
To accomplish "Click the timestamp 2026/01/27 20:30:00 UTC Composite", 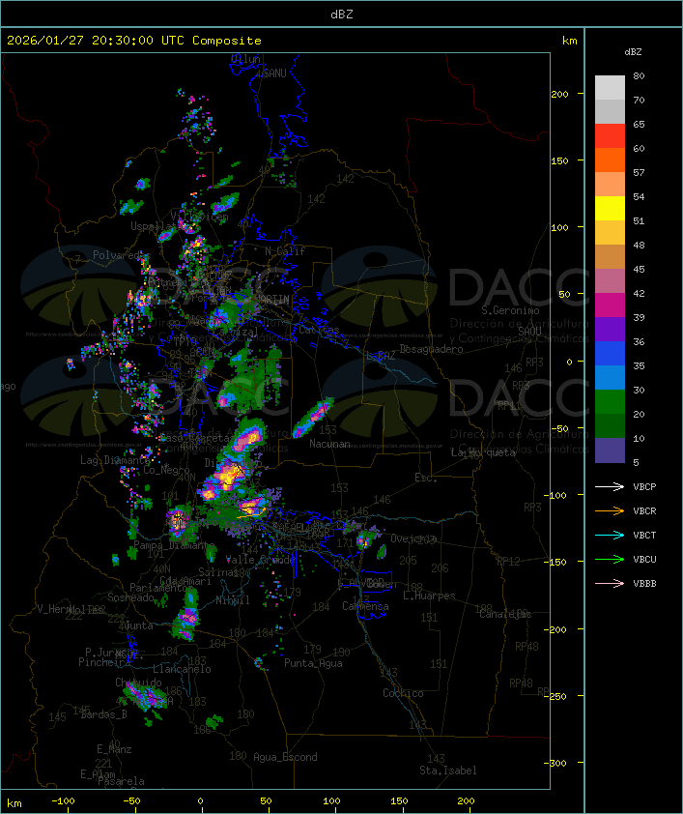I will pyautogui.click(x=134, y=41).
